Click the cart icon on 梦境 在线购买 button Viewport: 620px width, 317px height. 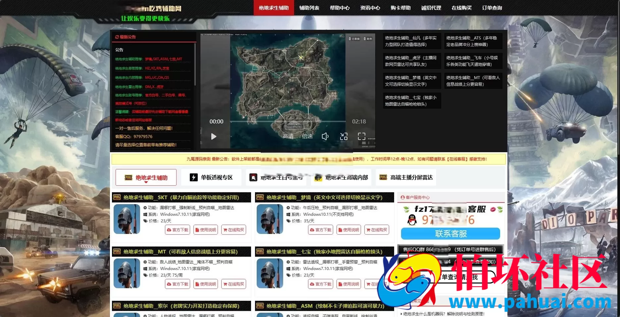pyautogui.click(x=368, y=230)
